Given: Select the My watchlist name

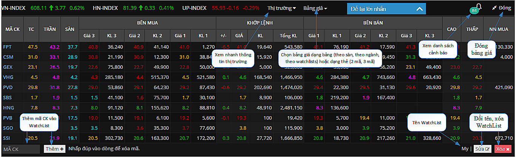Looking at the screenshot, I should pyautogui.click(x=465, y=149).
